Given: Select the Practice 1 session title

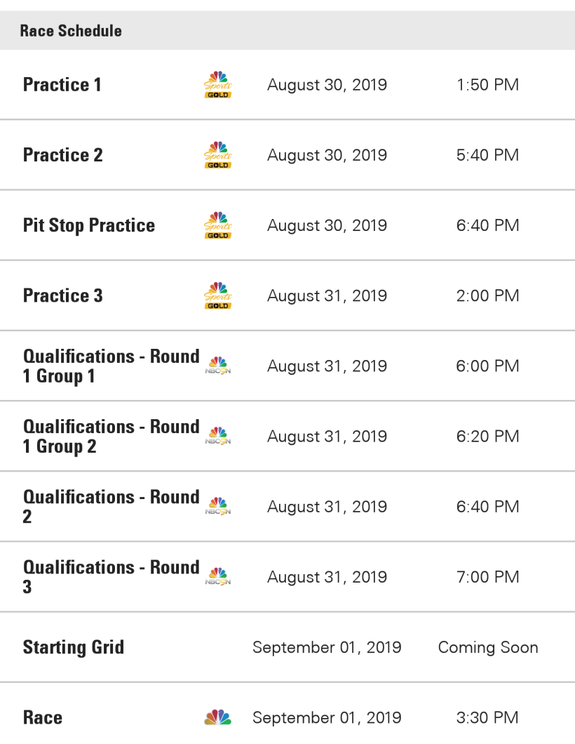Looking at the screenshot, I should [x=62, y=85].
